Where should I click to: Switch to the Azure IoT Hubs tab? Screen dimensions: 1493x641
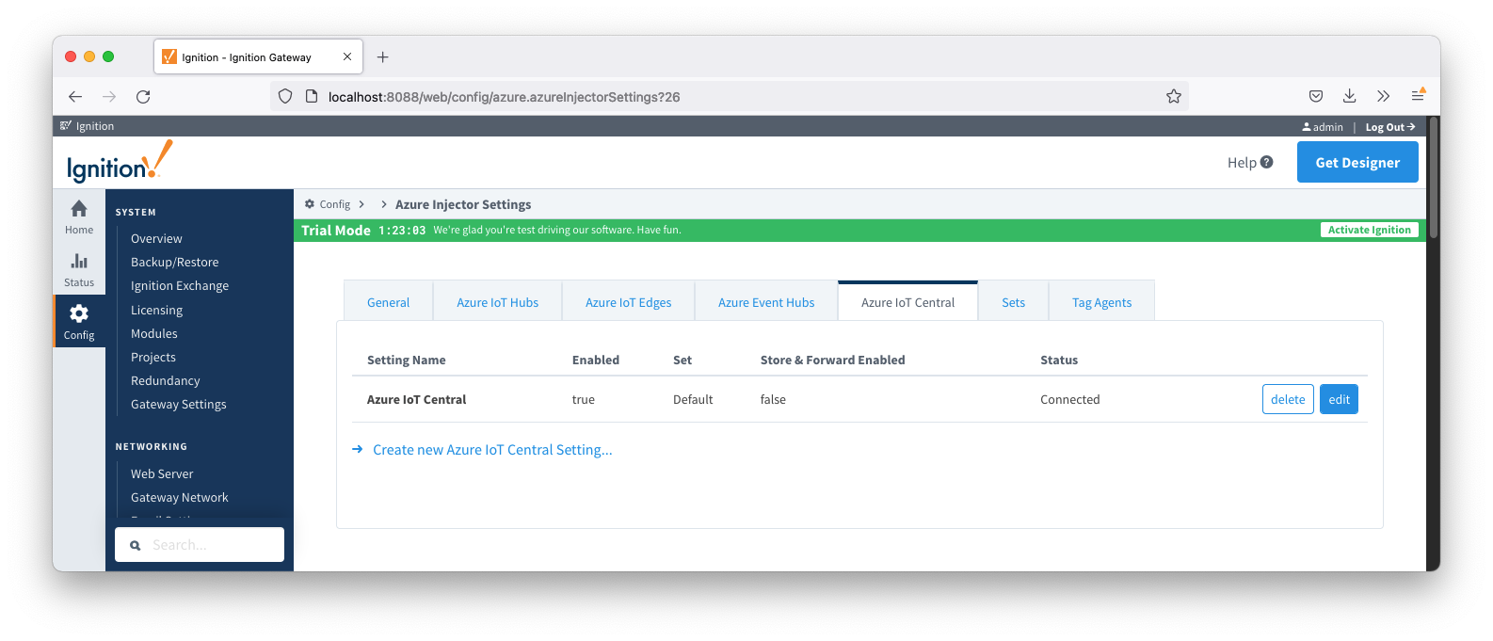(x=497, y=302)
